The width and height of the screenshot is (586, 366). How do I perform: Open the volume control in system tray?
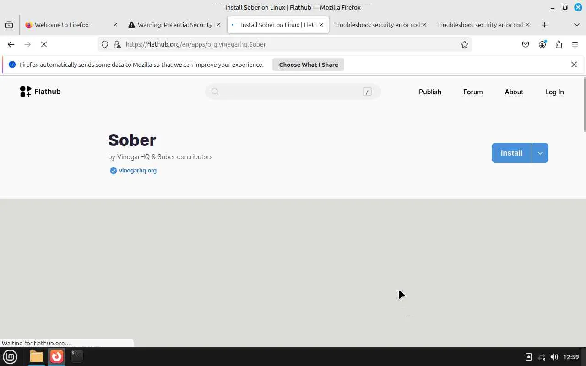click(554, 357)
